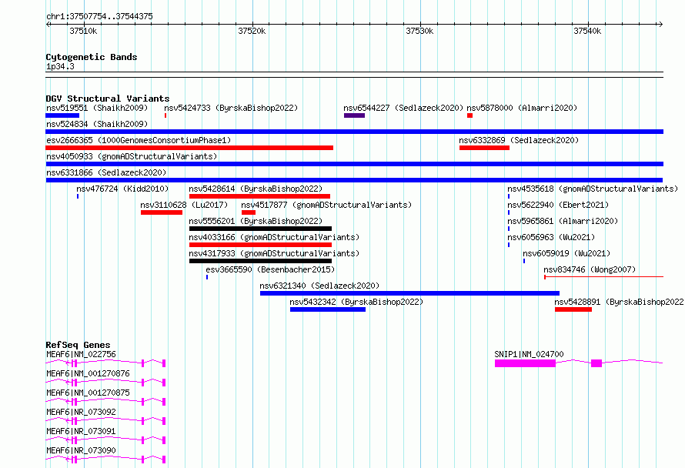685x468 pixels.
Task: Click esv3665590 (Besenbacher2015) label
Action: coord(270,269)
